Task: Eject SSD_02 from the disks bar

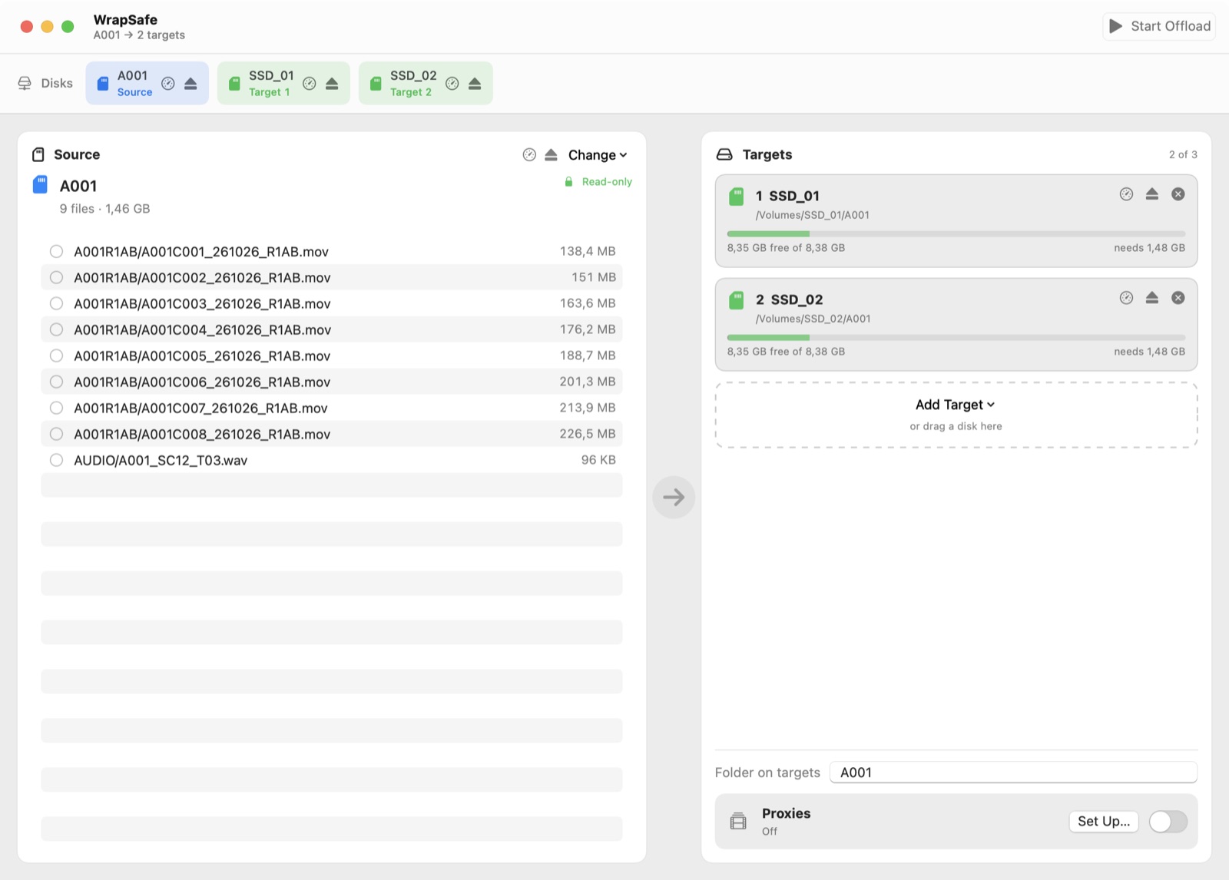Action: pyautogui.click(x=475, y=84)
